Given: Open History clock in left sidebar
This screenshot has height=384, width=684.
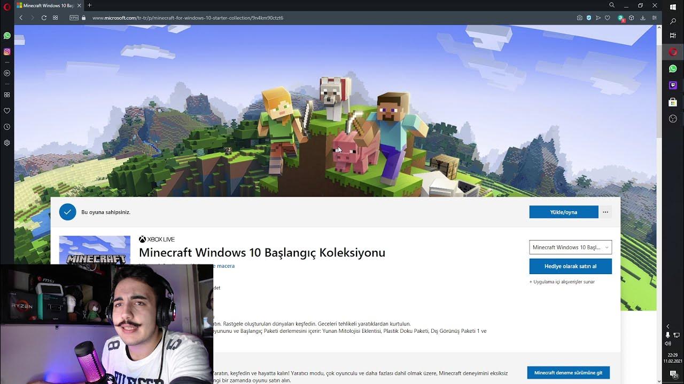Looking at the screenshot, I should 7,127.
